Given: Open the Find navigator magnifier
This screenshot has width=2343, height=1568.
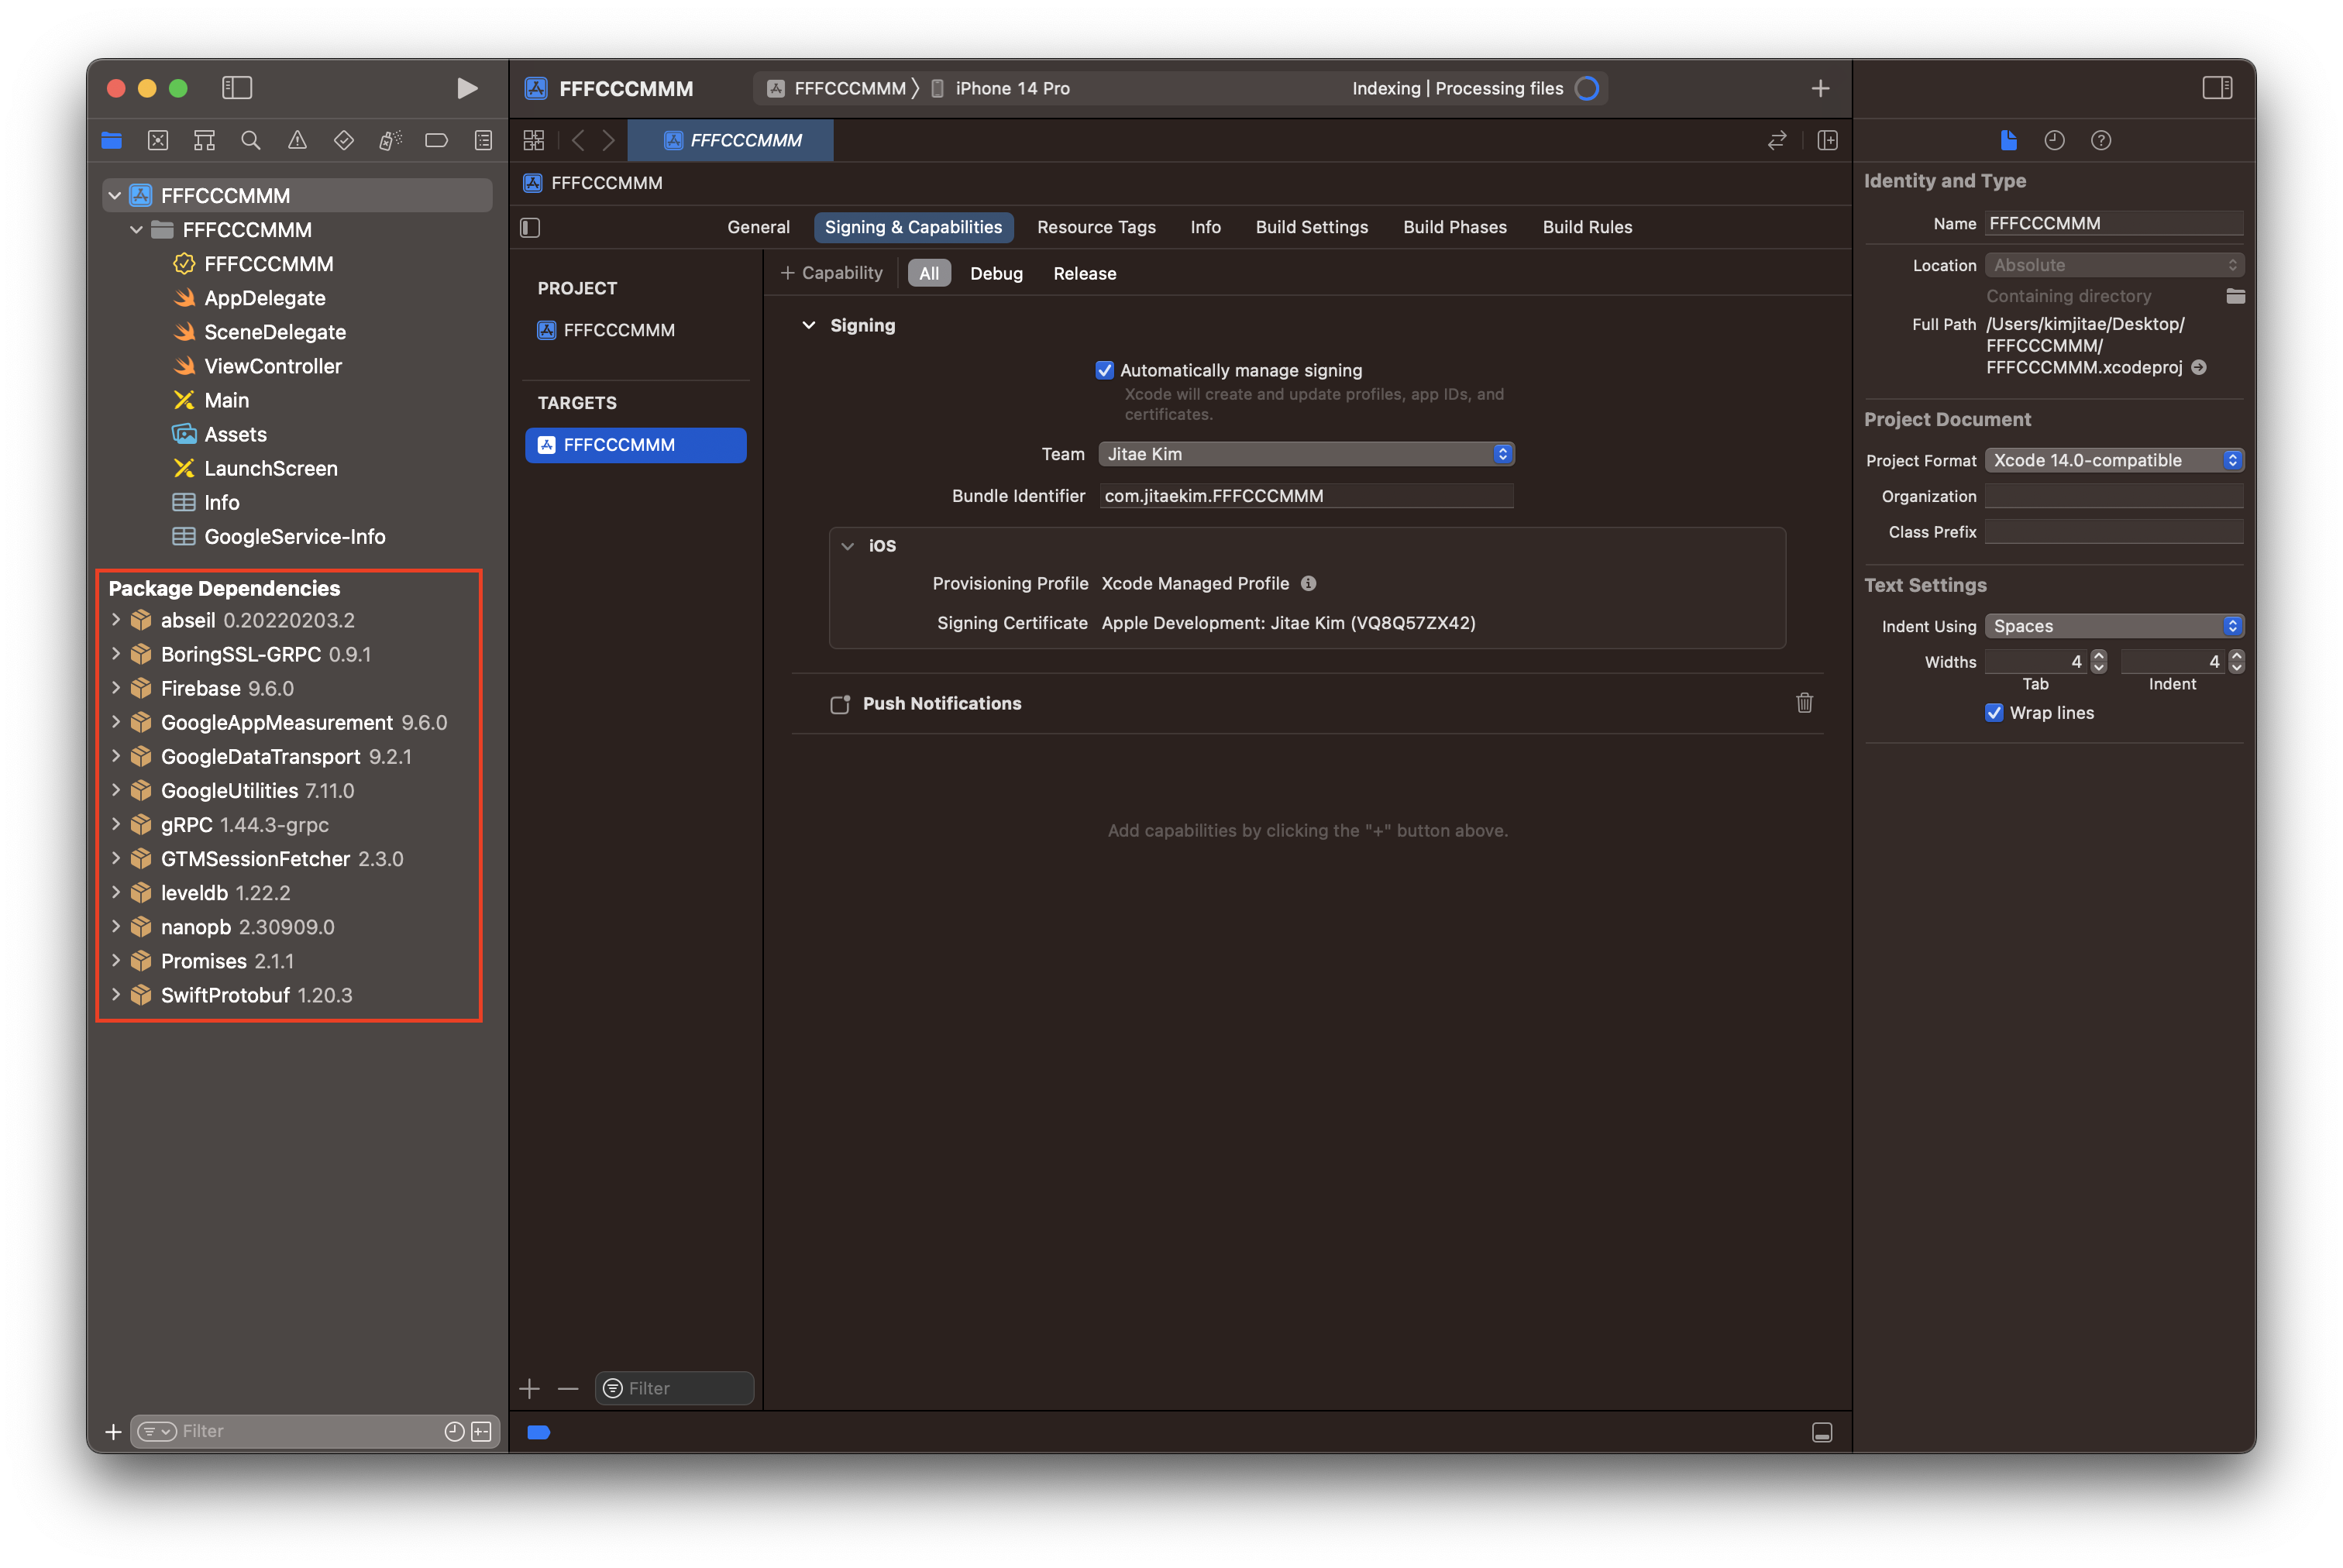Looking at the screenshot, I should (251, 141).
